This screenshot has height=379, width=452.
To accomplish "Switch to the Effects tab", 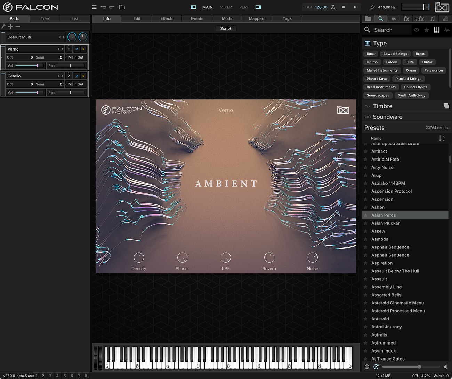I will tap(167, 18).
